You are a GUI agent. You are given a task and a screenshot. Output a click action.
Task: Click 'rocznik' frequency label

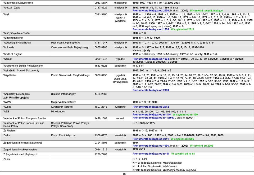pyautogui.click(x=120, y=118)
